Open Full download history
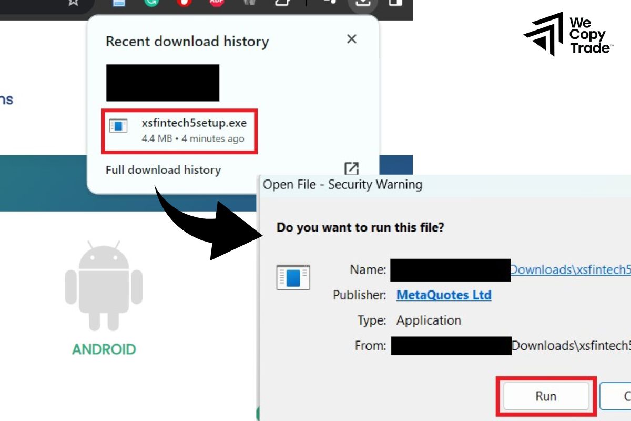The height and width of the screenshot is (421, 631). (x=163, y=170)
